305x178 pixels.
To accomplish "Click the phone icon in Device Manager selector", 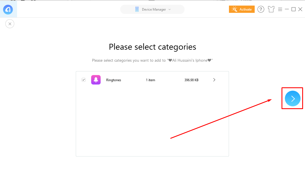I will click(137, 9).
